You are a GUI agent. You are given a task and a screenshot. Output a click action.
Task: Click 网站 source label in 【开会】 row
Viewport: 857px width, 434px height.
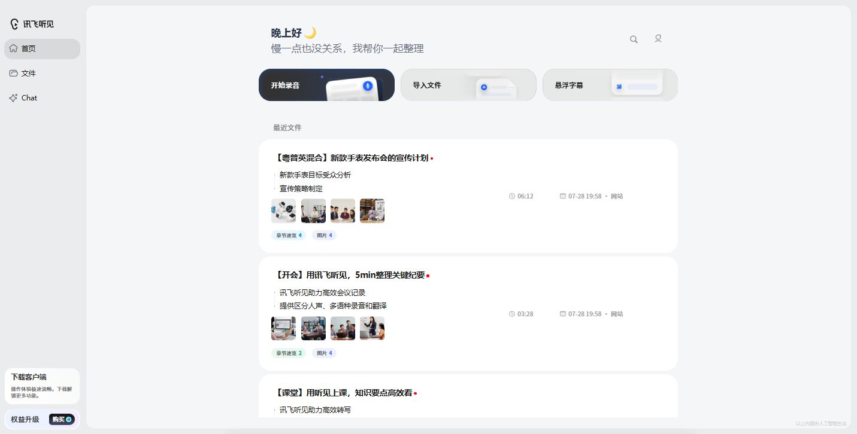point(617,314)
